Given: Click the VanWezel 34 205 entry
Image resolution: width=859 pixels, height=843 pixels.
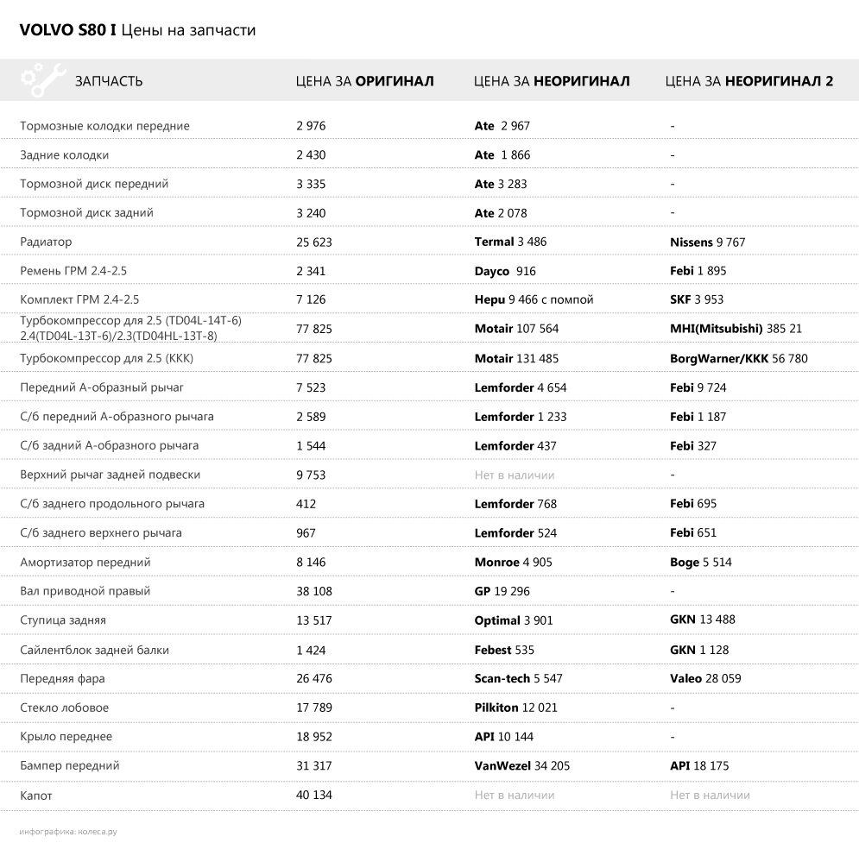Looking at the screenshot, I should point(521,765).
